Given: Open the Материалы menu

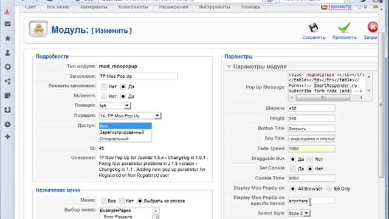Looking at the screenshot, I should (94, 7).
